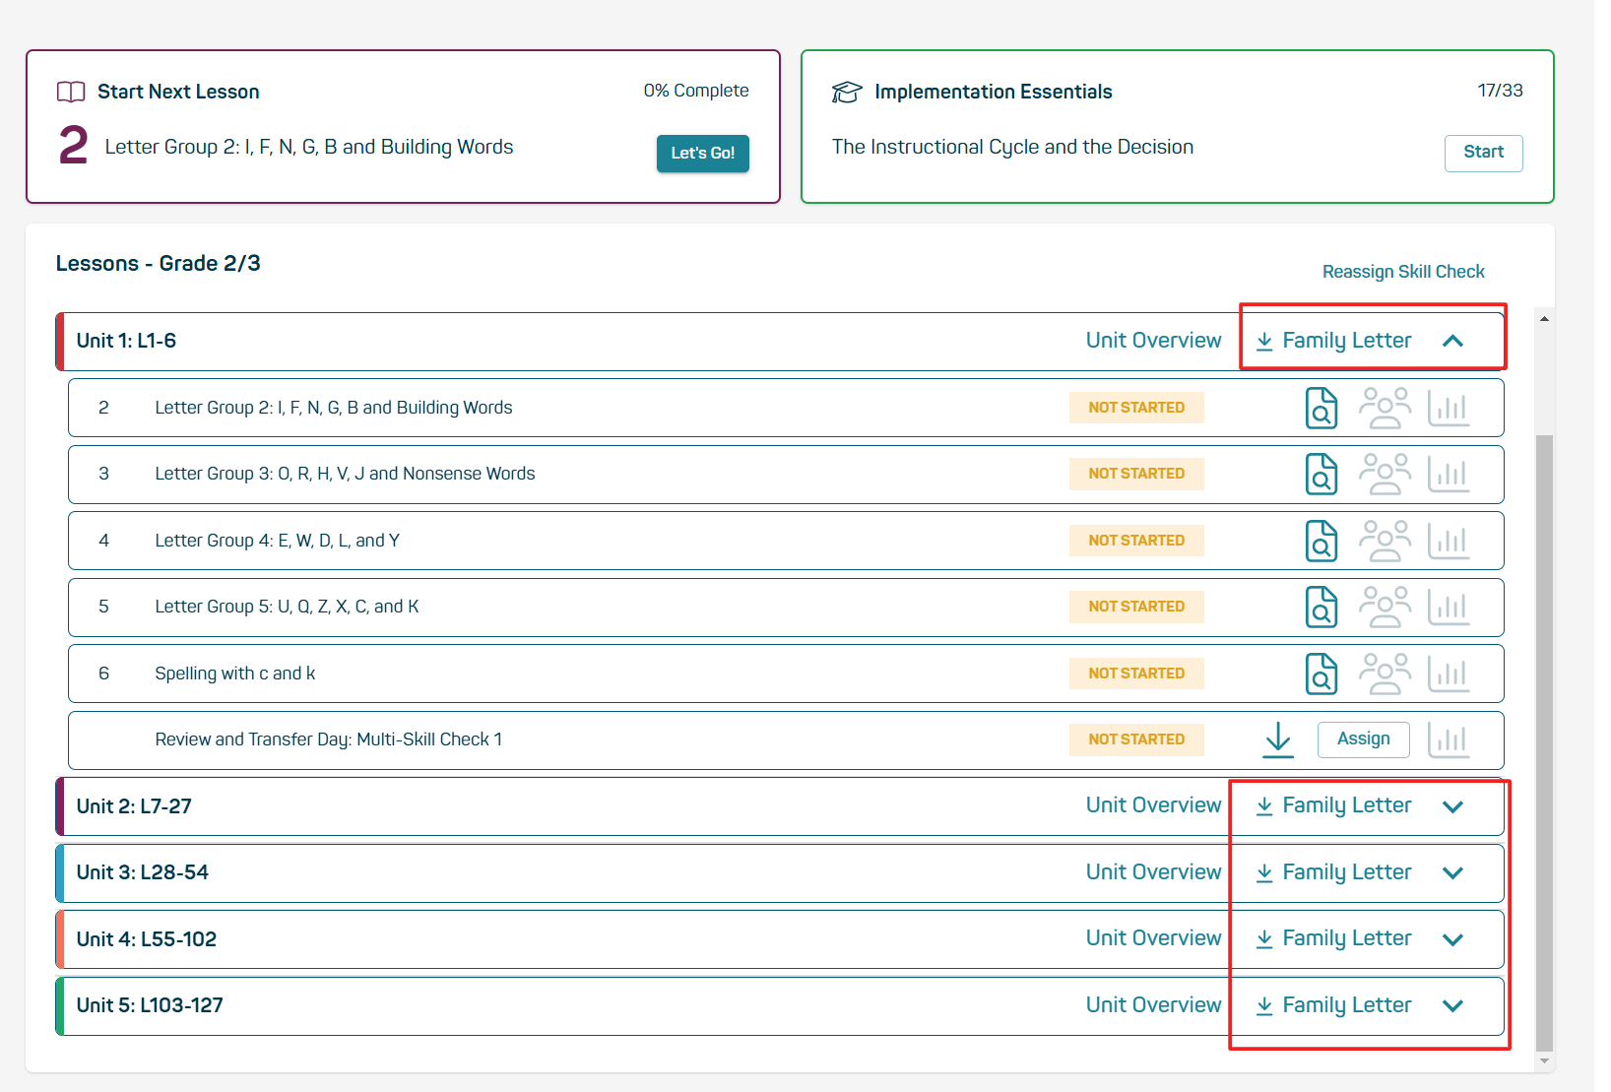Viewport: 1611px width, 1092px height.
Task: Click the student group icon for Lesson 3
Action: (1385, 474)
